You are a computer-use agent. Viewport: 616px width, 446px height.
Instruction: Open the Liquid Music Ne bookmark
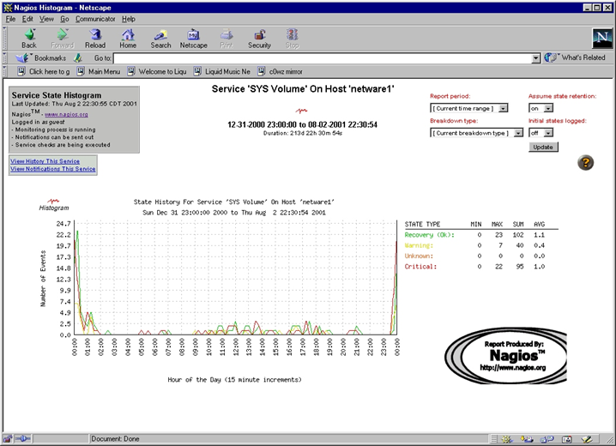tap(227, 72)
